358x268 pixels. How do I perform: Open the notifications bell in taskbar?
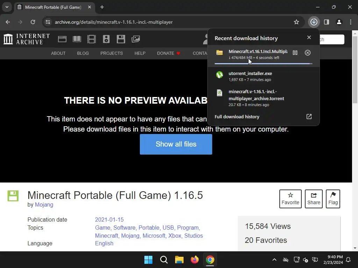(x=349, y=260)
